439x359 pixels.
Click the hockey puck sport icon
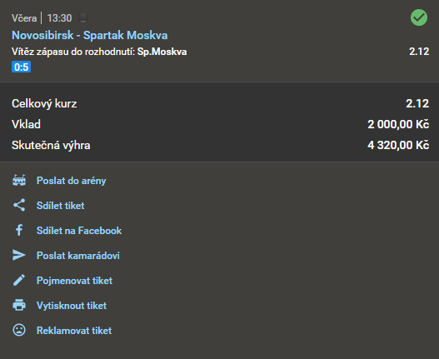(x=83, y=17)
